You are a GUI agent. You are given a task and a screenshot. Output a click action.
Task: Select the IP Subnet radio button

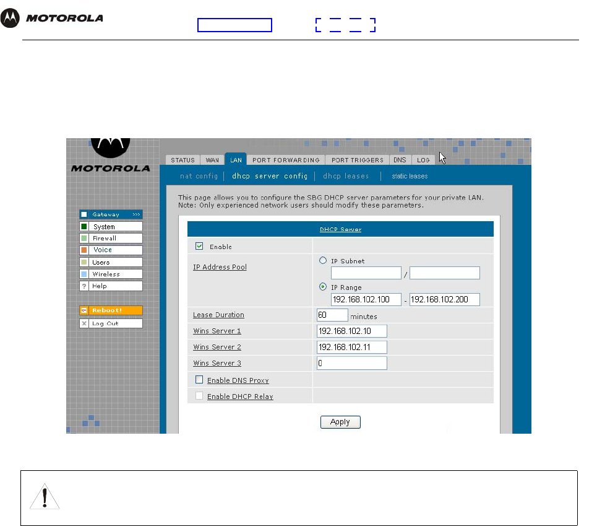(x=323, y=260)
